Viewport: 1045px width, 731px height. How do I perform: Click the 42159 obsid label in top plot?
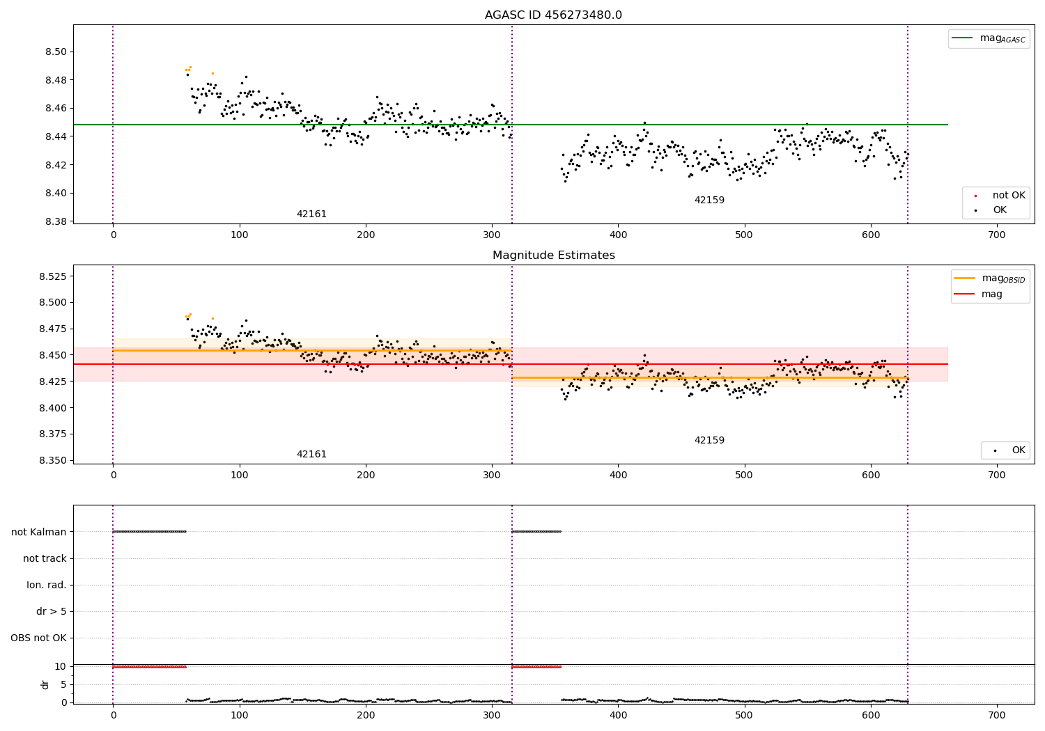pos(709,201)
